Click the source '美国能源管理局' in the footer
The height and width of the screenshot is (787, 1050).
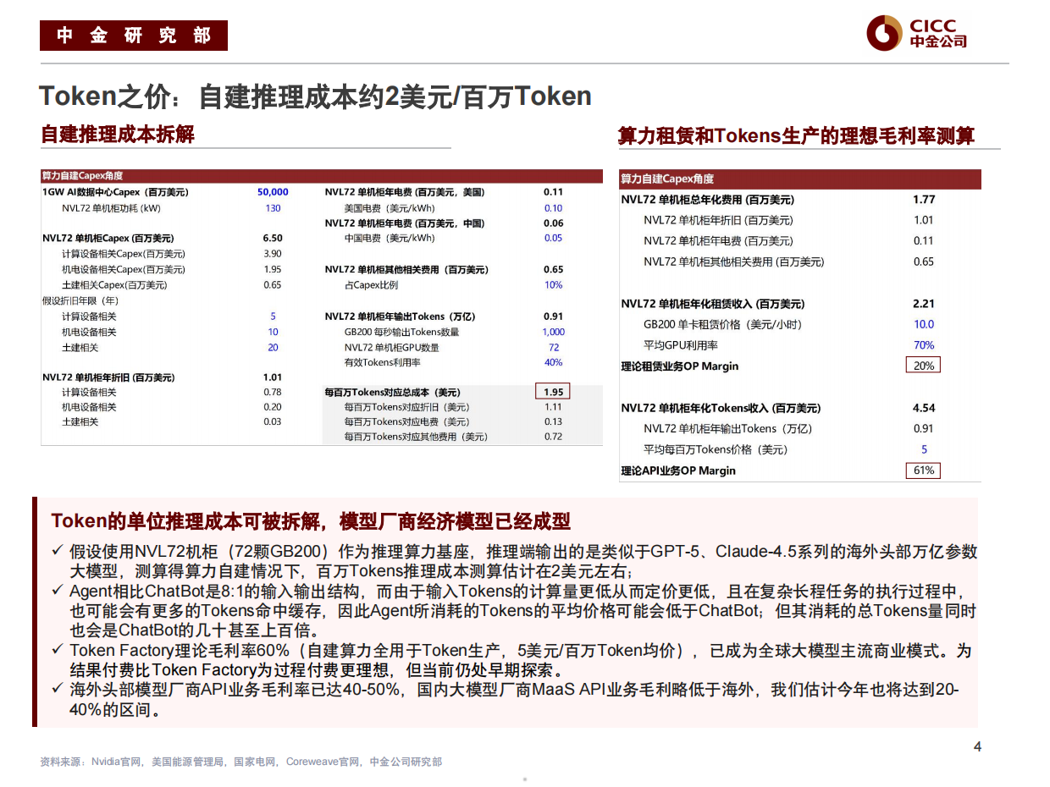pyautogui.click(x=189, y=762)
